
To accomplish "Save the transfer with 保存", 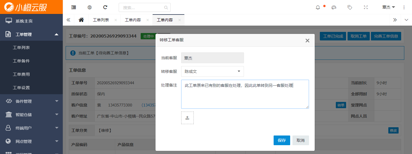I will (x=282, y=140).
